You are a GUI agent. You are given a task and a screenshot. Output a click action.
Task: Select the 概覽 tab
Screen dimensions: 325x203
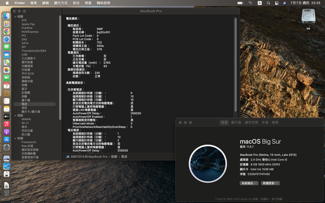coord(224,122)
